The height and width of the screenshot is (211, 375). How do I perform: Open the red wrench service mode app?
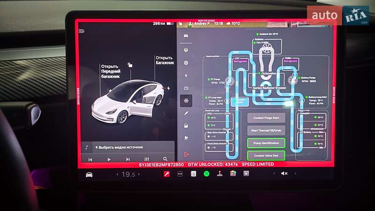167,174
